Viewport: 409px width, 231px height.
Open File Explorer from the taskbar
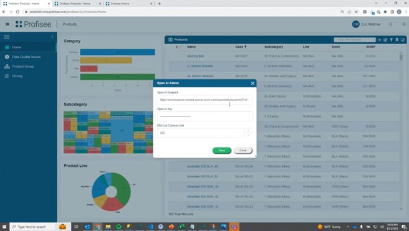point(108,227)
